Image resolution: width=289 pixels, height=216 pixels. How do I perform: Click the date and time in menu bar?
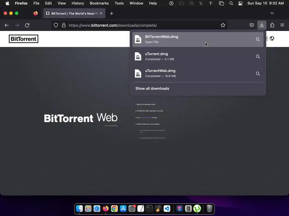point(265,3)
